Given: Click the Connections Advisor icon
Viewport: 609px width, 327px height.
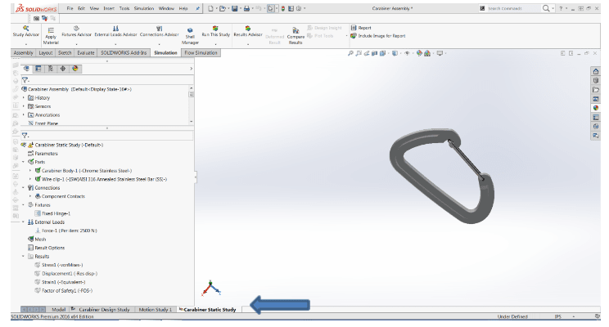Looking at the screenshot, I should click(160, 28).
